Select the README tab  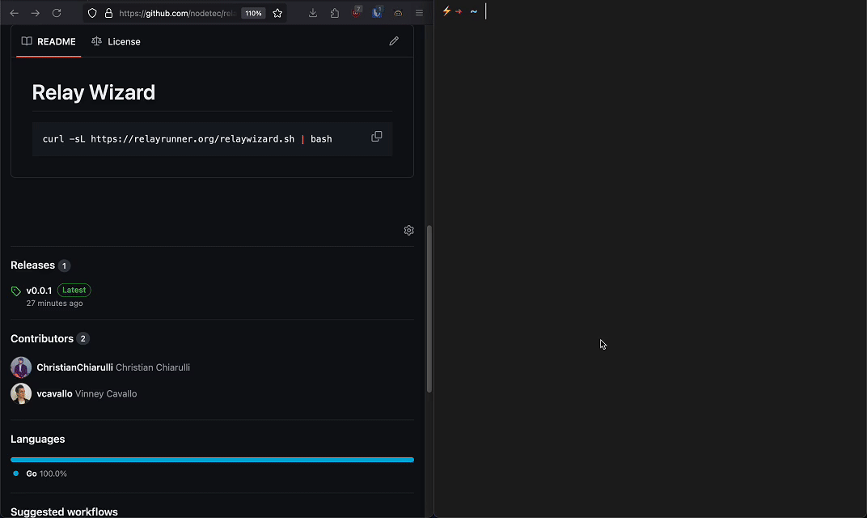click(49, 41)
